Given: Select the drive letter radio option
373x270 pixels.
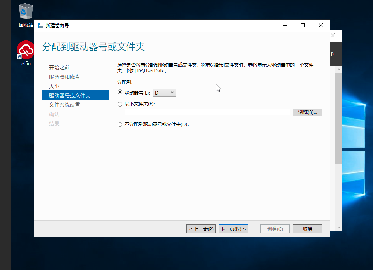Looking at the screenshot, I should [x=120, y=92].
